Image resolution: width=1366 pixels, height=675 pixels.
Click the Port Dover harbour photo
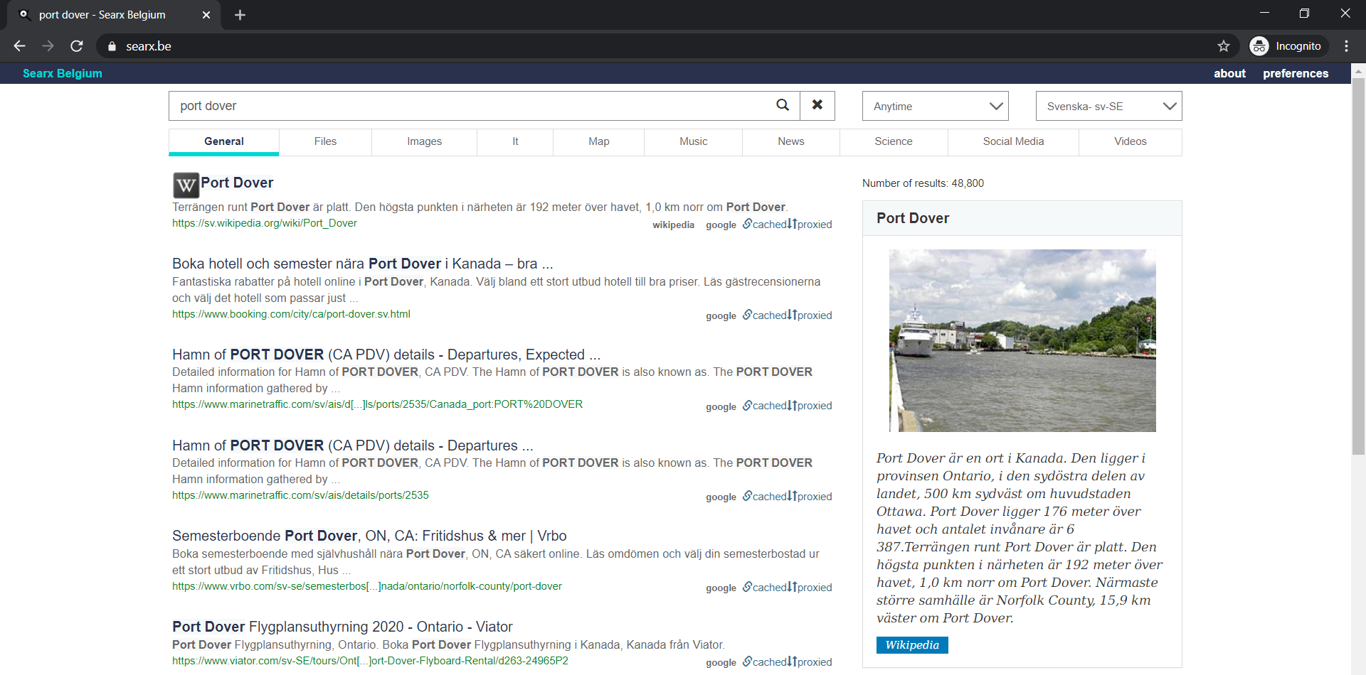(1022, 340)
